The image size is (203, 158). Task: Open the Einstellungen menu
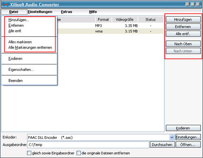point(40,12)
